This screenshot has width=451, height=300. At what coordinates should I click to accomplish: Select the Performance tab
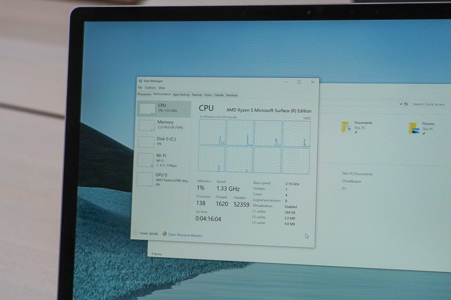[x=162, y=94]
